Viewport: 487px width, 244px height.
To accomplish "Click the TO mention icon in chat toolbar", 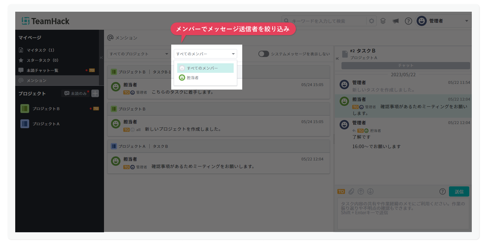I will coord(341,191).
